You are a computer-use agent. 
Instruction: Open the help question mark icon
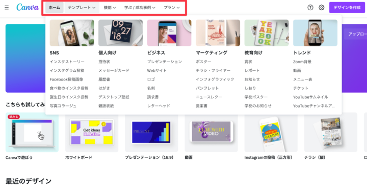[310, 8]
